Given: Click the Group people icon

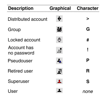Looking at the screenshot, I should (x=59, y=29).
